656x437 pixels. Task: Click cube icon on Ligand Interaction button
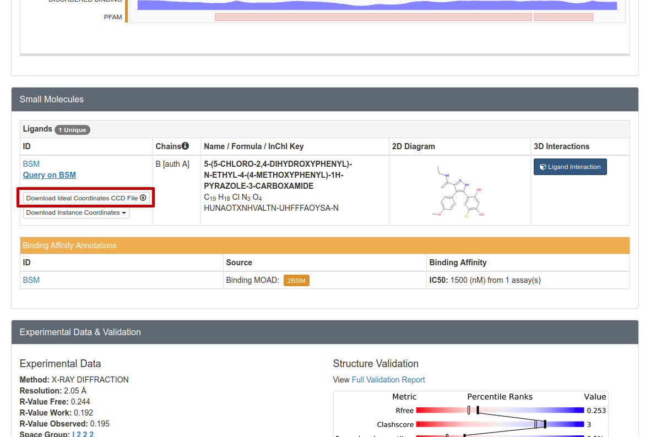(x=543, y=167)
